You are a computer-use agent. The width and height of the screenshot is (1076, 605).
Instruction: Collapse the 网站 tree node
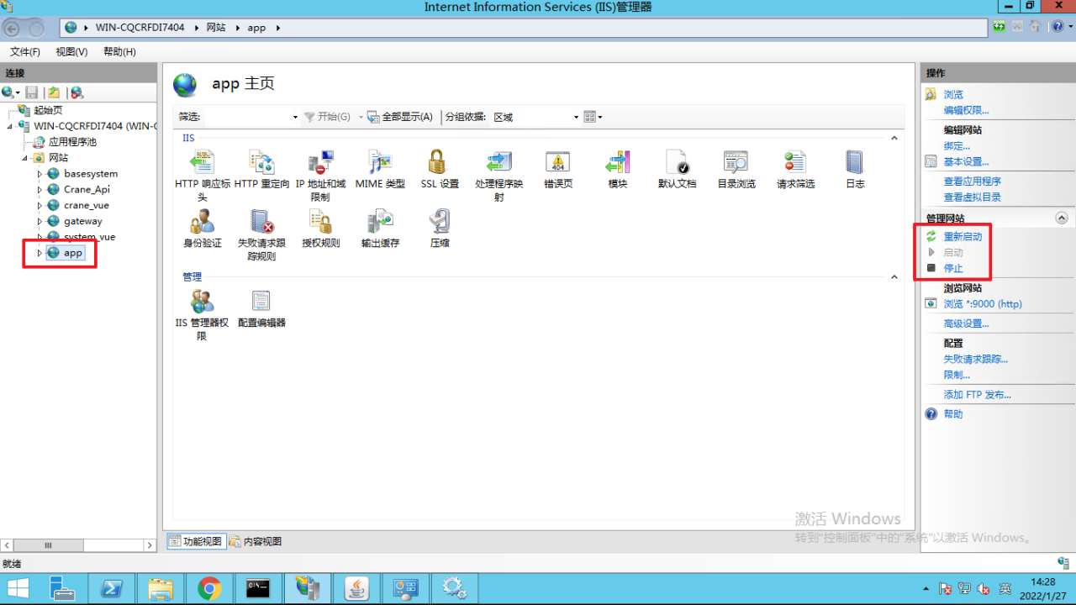pos(25,158)
